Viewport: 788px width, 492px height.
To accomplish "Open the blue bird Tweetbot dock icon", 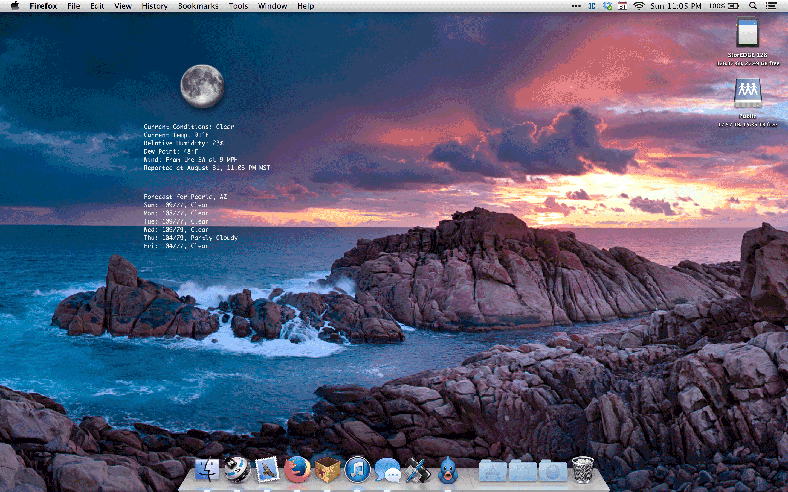I will tap(448, 470).
